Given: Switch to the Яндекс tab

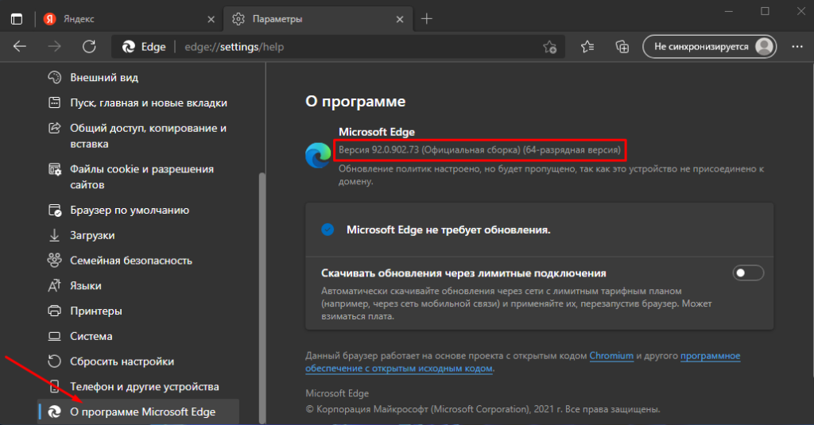Looking at the screenshot, I should 128,19.
